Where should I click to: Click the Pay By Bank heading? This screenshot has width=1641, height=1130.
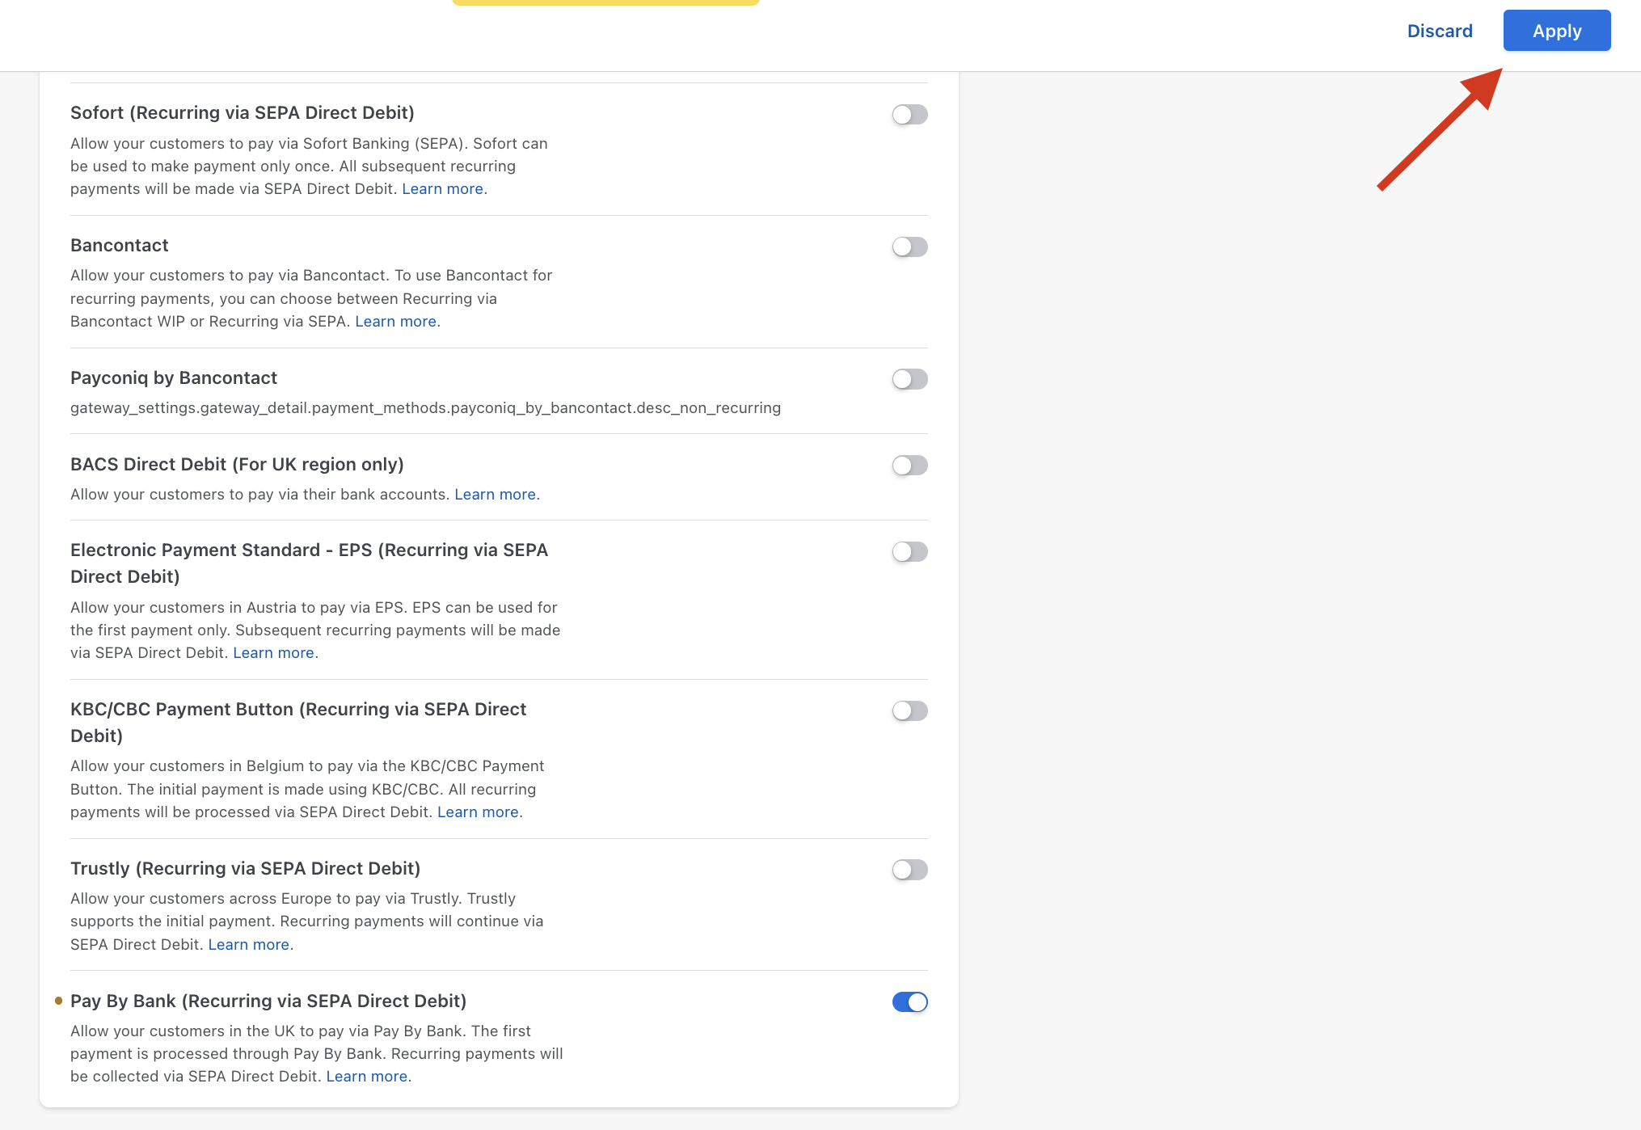pyautogui.click(x=268, y=1001)
